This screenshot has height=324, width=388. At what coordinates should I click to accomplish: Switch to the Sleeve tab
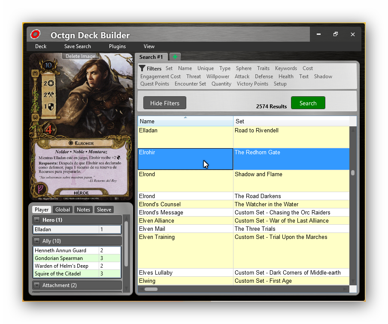(x=104, y=210)
